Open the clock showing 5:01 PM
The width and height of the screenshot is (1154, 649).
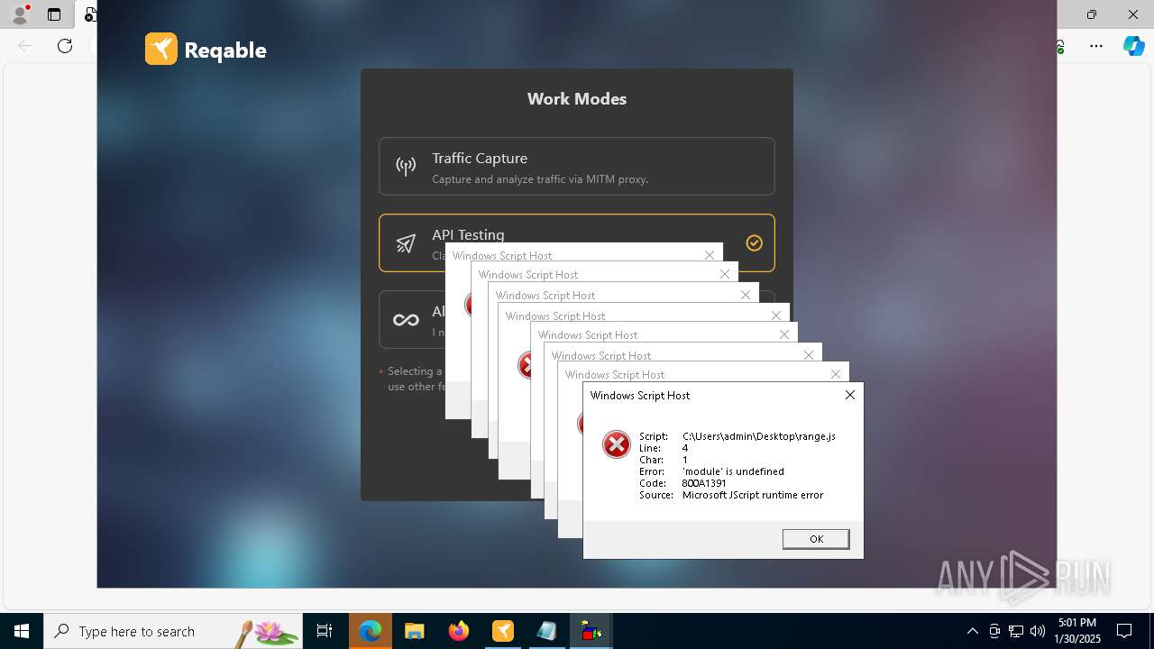click(x=1077, y=631)
